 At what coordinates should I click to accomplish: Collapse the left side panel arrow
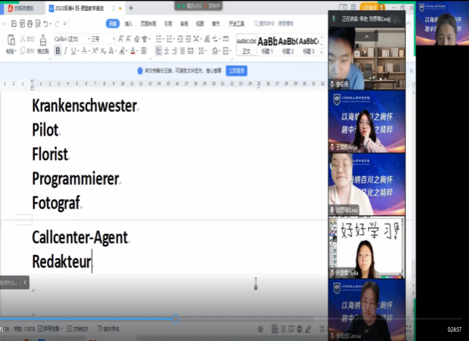click(27, 283)
